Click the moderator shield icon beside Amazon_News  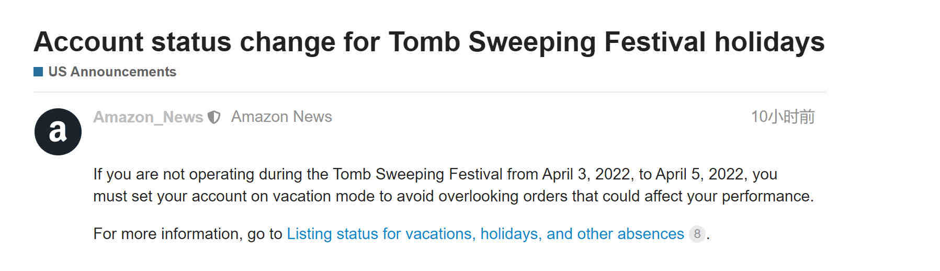(x=214, y=117)
